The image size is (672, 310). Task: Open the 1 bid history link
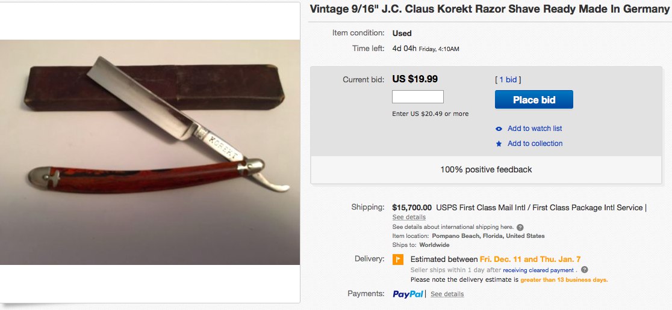coord(508,79)
